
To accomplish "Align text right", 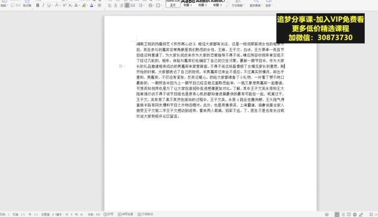I will coord(121,5).
